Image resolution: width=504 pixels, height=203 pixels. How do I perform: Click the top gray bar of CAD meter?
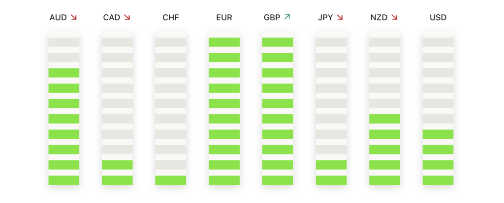click(x=117, y=42)
